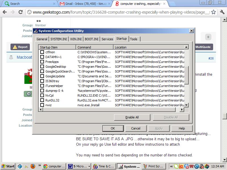This screenshot has height=170, width=227.
Task: Click the warning icon on the Report button
Action: click(15, 47)
